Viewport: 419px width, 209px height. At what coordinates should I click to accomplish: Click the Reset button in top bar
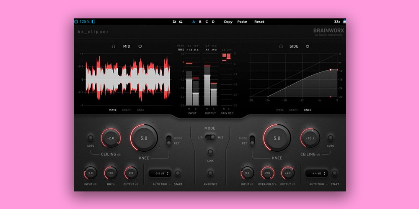(x=259, y=22)
